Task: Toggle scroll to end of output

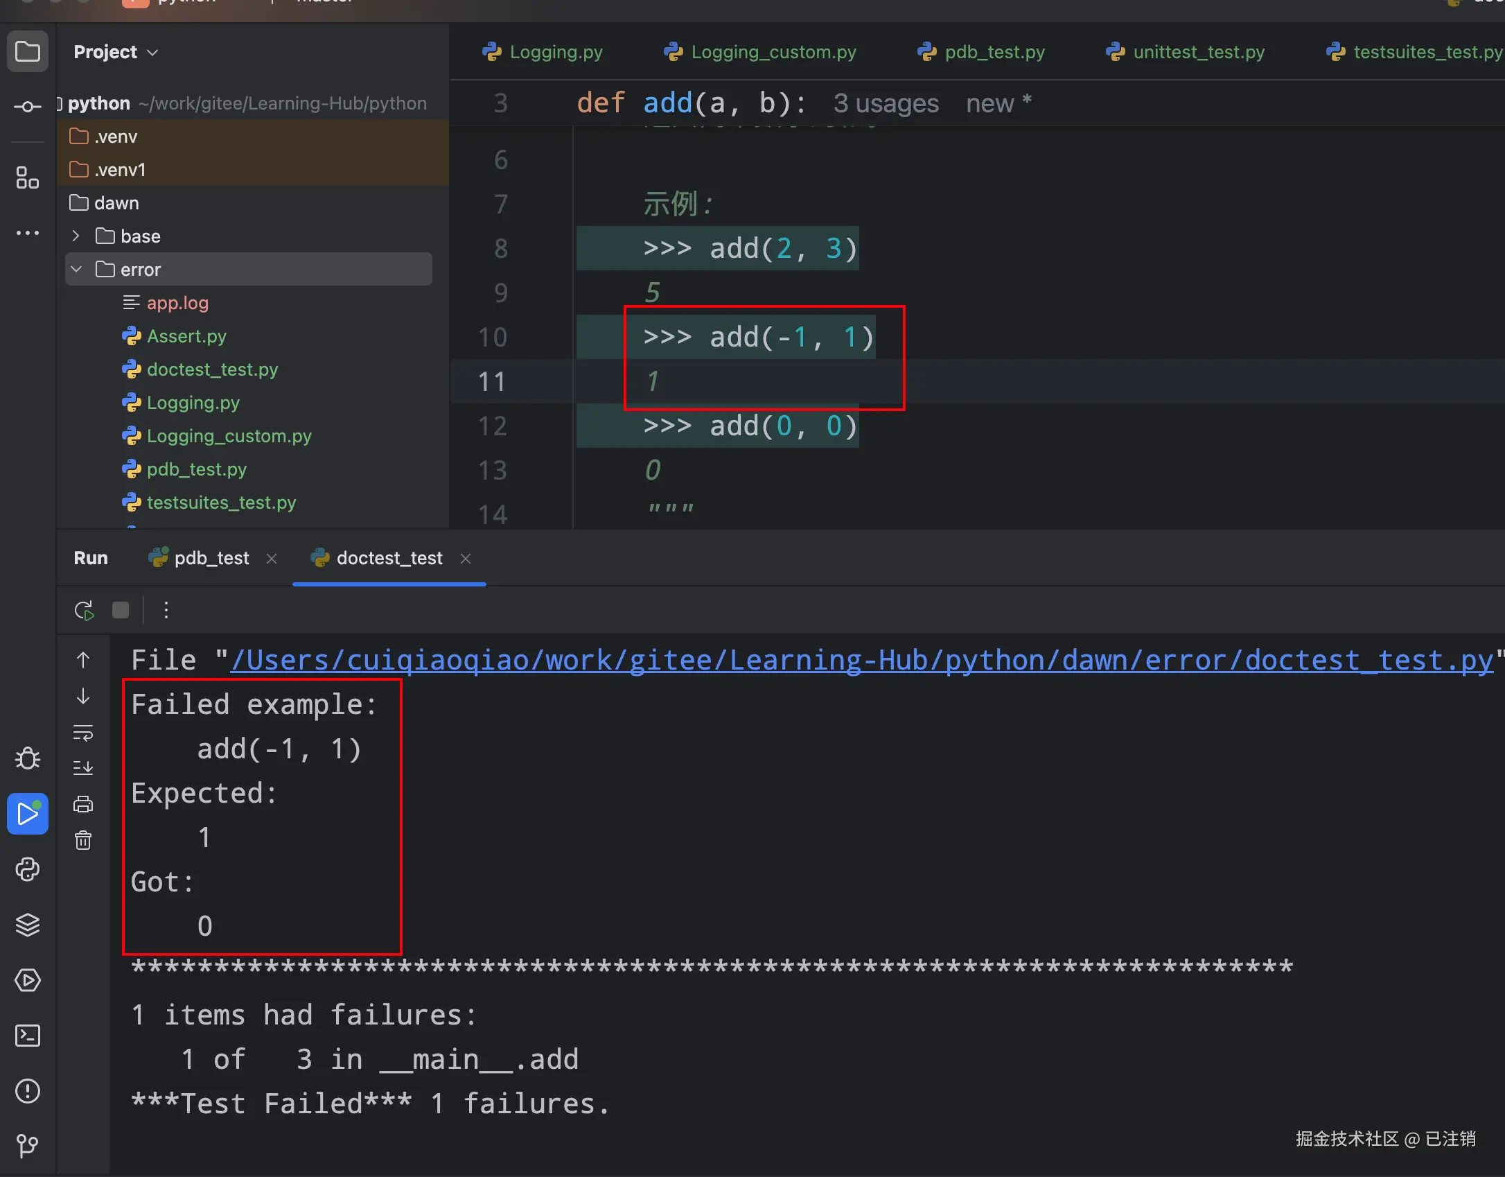Action: 83,768
